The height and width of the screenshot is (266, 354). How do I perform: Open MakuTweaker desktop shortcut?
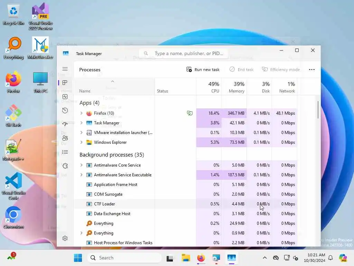[40, 48]
